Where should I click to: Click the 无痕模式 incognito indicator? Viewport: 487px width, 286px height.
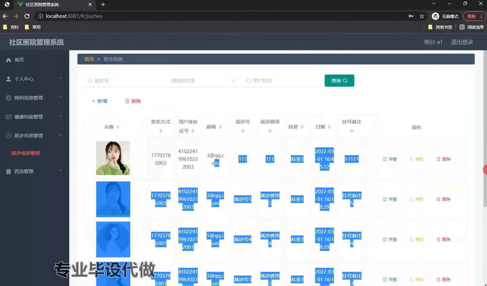445,16
